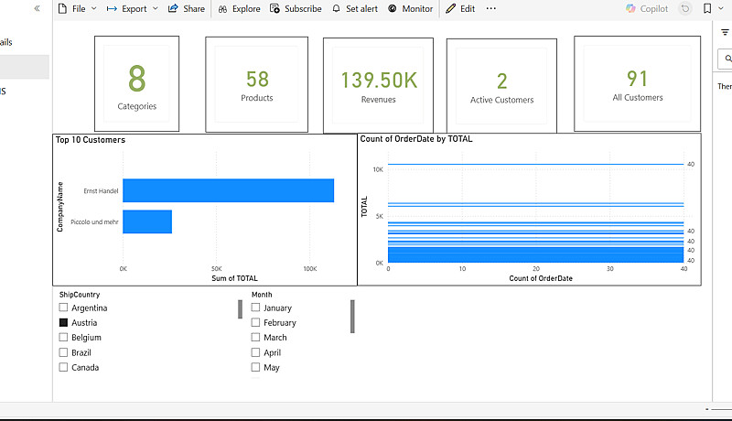The height and width of the screenshot is (421, 732).
Task: Select the highlighted page in left pane
Action: 25,67
